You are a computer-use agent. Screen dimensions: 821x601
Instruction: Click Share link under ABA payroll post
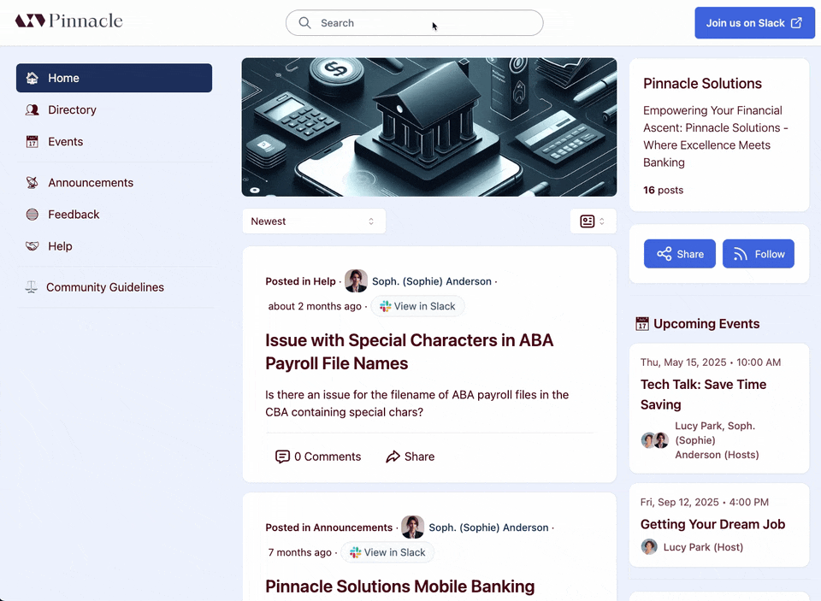(410, 457)
